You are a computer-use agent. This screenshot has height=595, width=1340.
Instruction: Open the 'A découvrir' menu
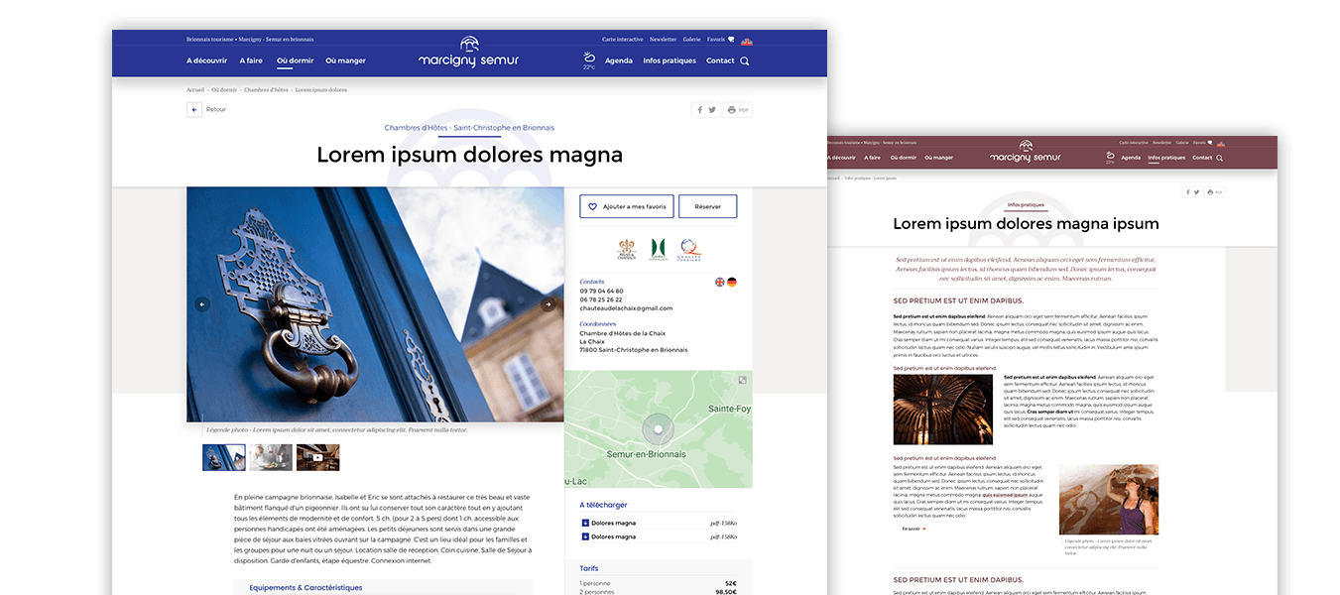pos(206,60)
